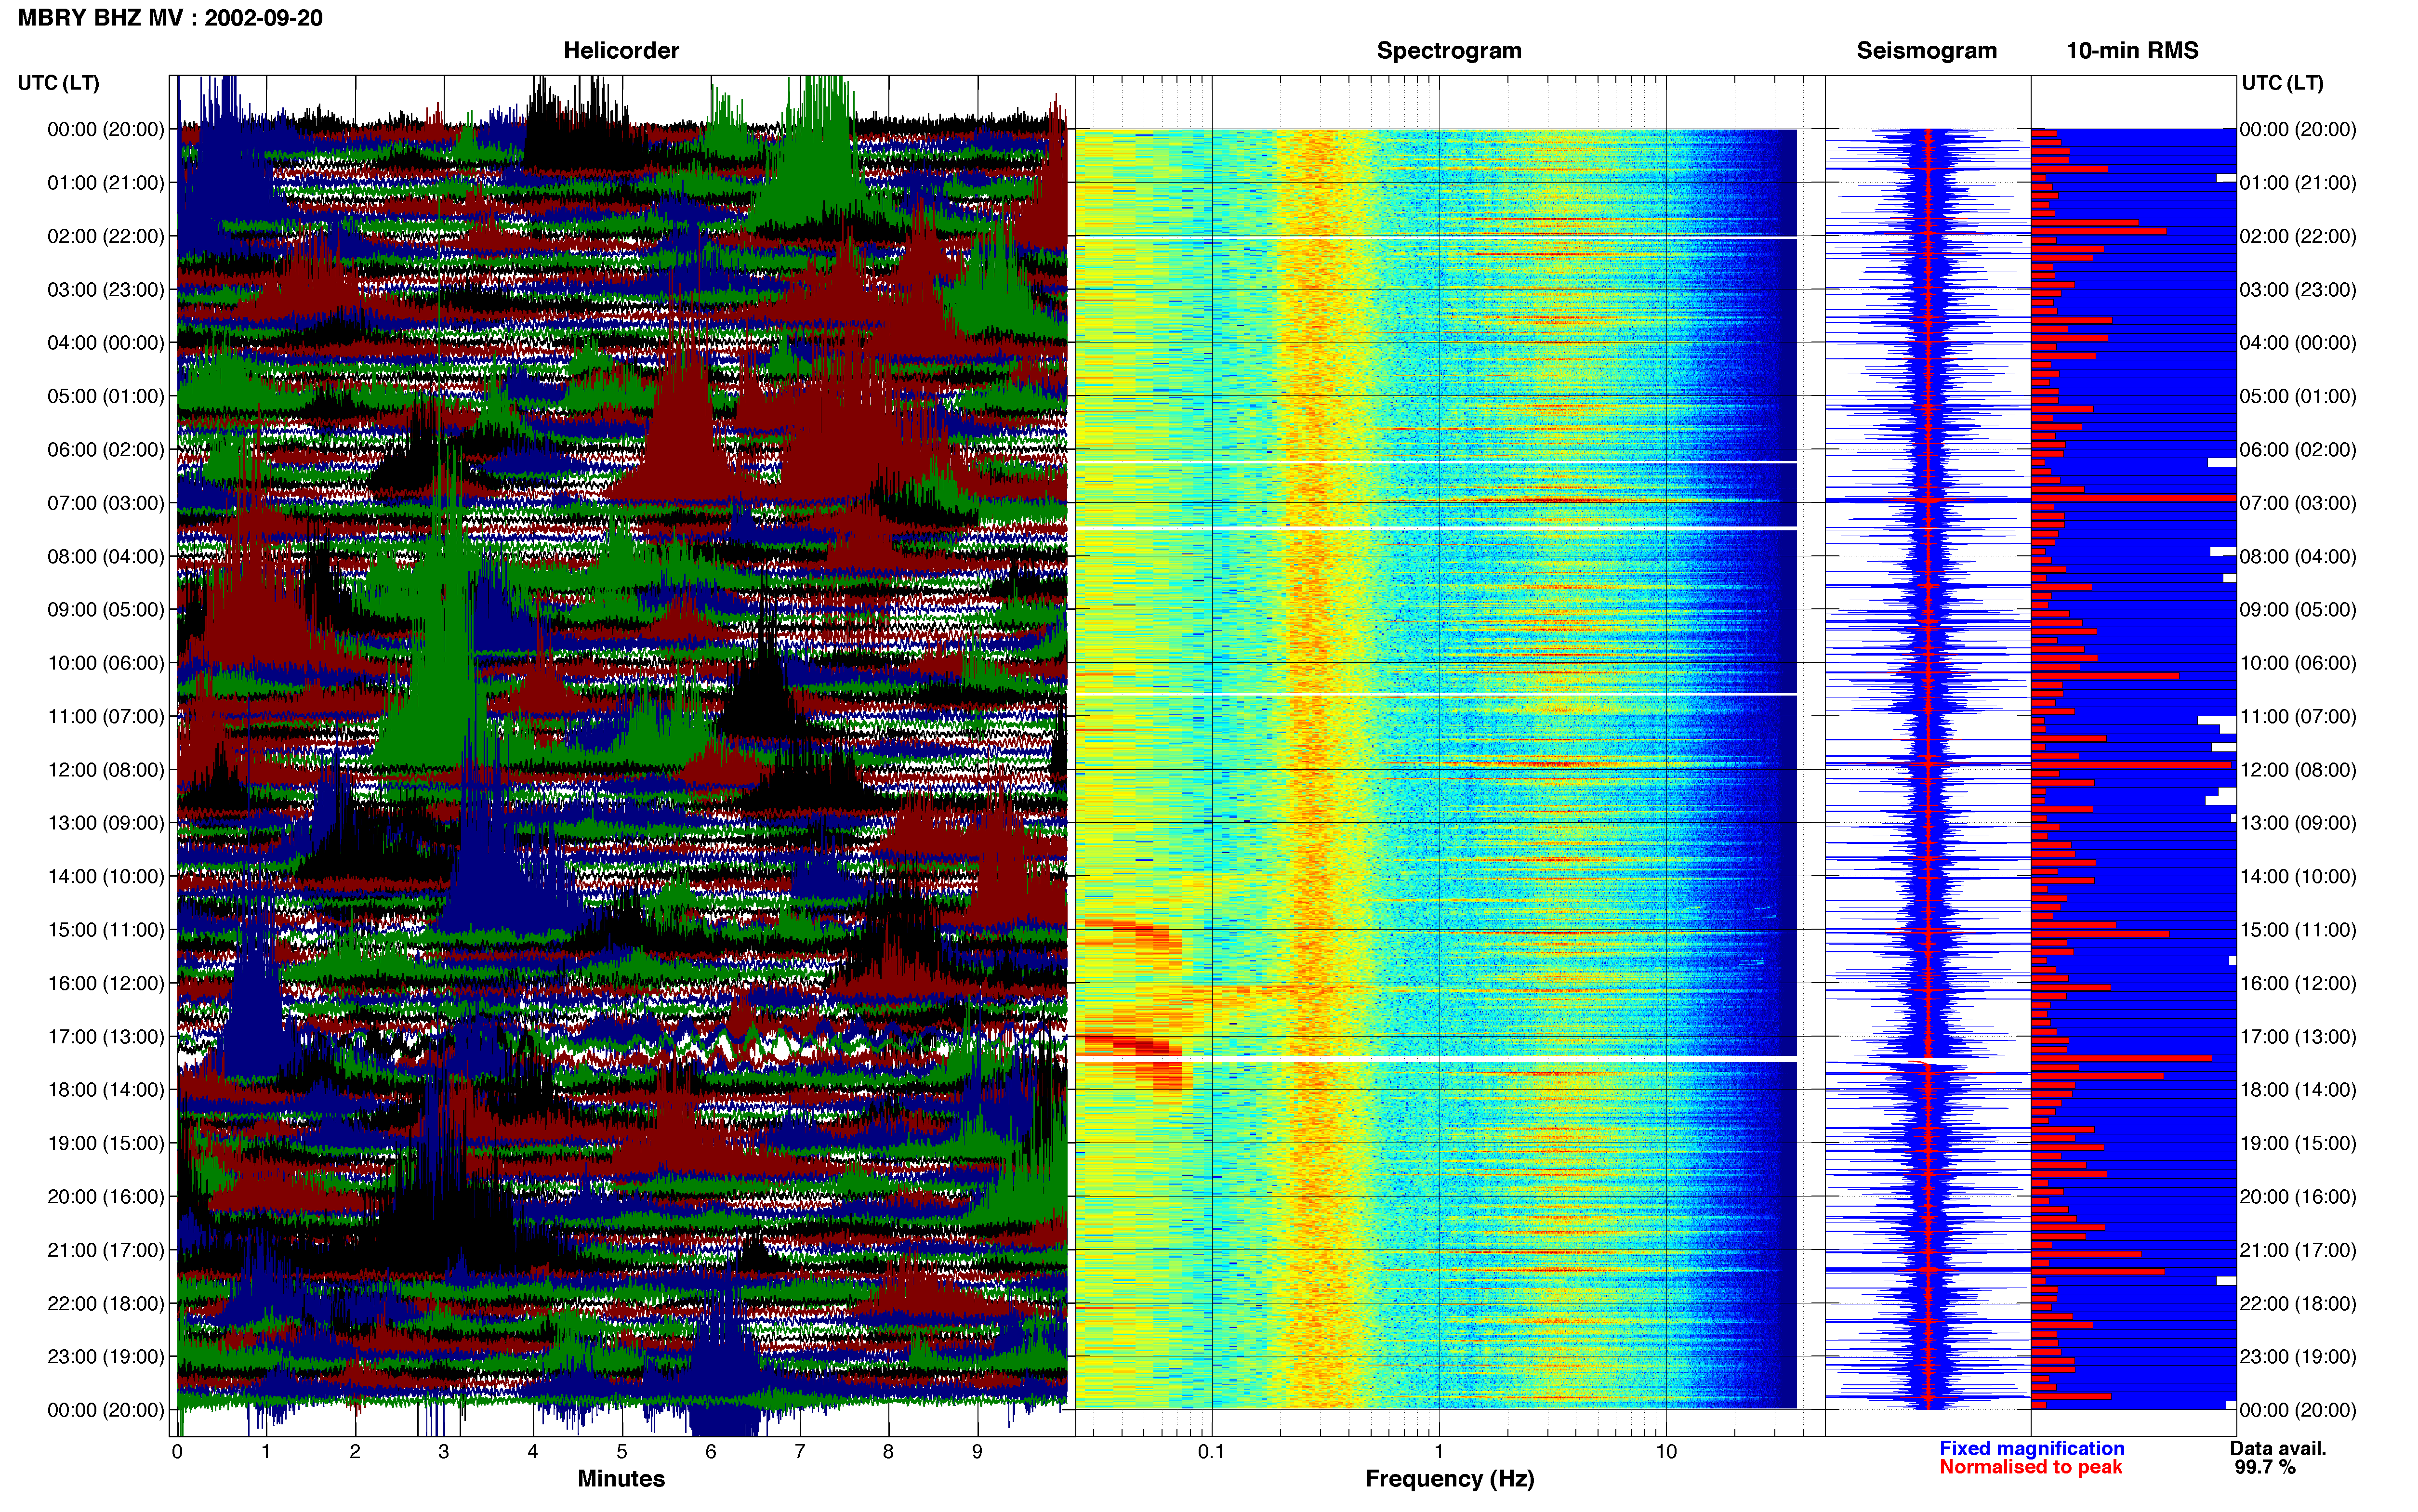Image resolution: width=2418 pixels, height=1512 pixels.
Task: Click the 'Helicorder' panel heading
Action: click(x=621, y=51)
